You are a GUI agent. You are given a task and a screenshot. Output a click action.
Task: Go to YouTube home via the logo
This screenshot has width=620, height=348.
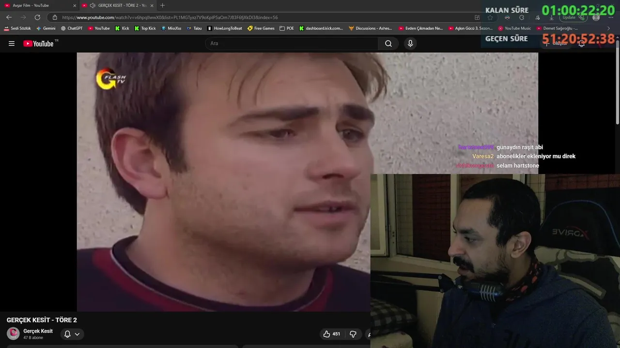click(x=38, y=43)
